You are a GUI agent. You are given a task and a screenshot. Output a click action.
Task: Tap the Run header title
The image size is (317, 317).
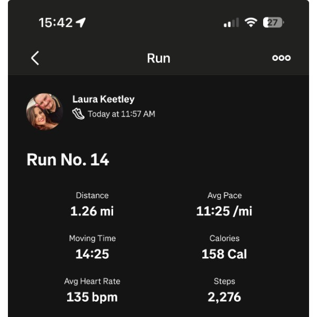click(158, 58)
